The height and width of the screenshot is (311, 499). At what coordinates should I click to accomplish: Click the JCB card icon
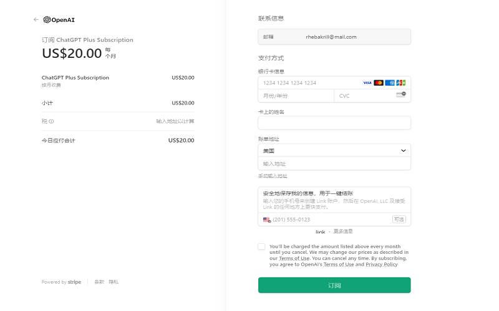(x=400, y=83)
